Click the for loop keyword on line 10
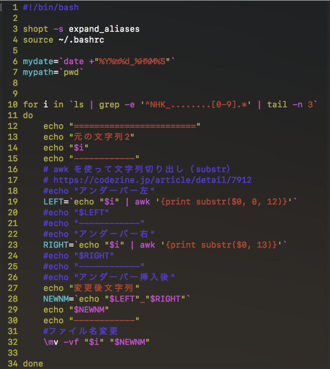The width and height of the screenshot is (330, 369). tap(30, 105)
